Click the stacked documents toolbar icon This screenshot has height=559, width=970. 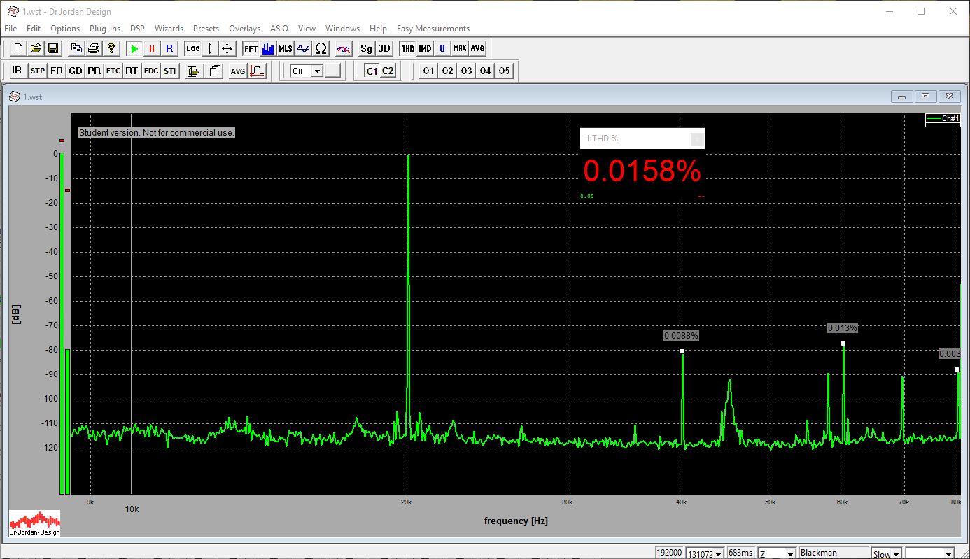tap(195, 71)
